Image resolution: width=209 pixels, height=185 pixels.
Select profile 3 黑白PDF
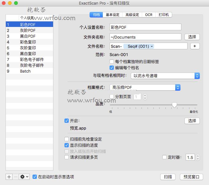point(29,36)
